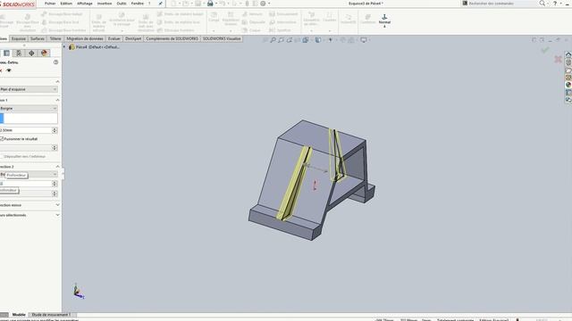Click the depth value stepper arrows for 2.50mm

pos(55,130)
